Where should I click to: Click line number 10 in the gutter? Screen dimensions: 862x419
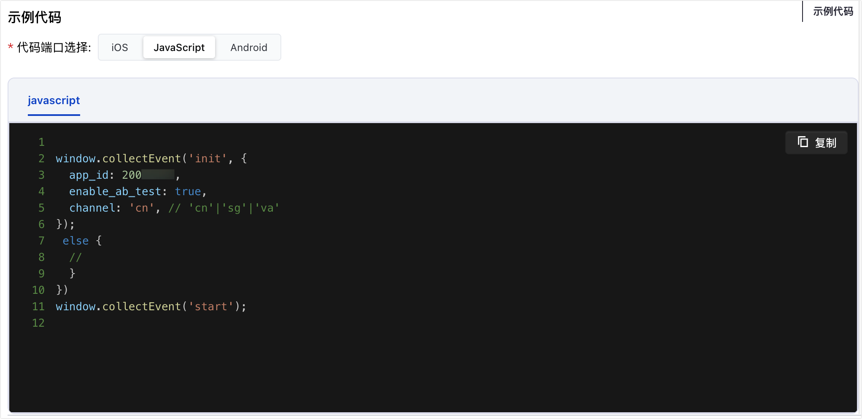pos(38,290)
